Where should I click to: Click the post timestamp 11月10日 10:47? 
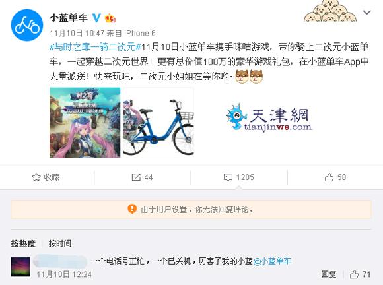click(x=77, y=33)
